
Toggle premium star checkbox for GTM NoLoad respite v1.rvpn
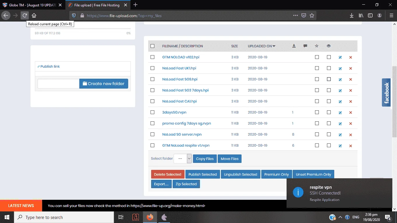(x=317, y=145)
